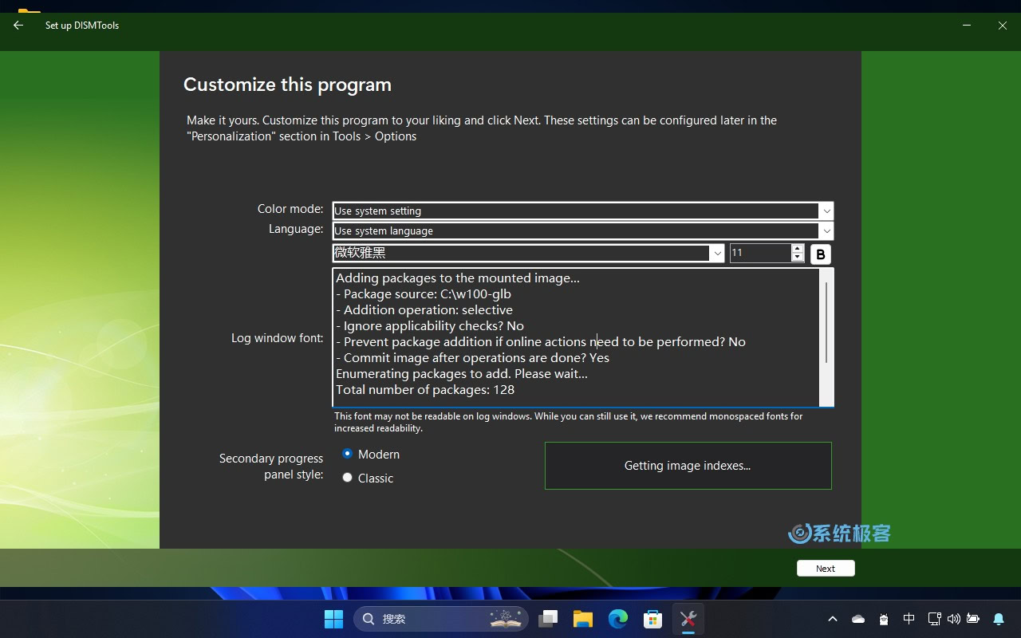Click the log preview scrollbar
1021x638 pixels.
point(826,337)
